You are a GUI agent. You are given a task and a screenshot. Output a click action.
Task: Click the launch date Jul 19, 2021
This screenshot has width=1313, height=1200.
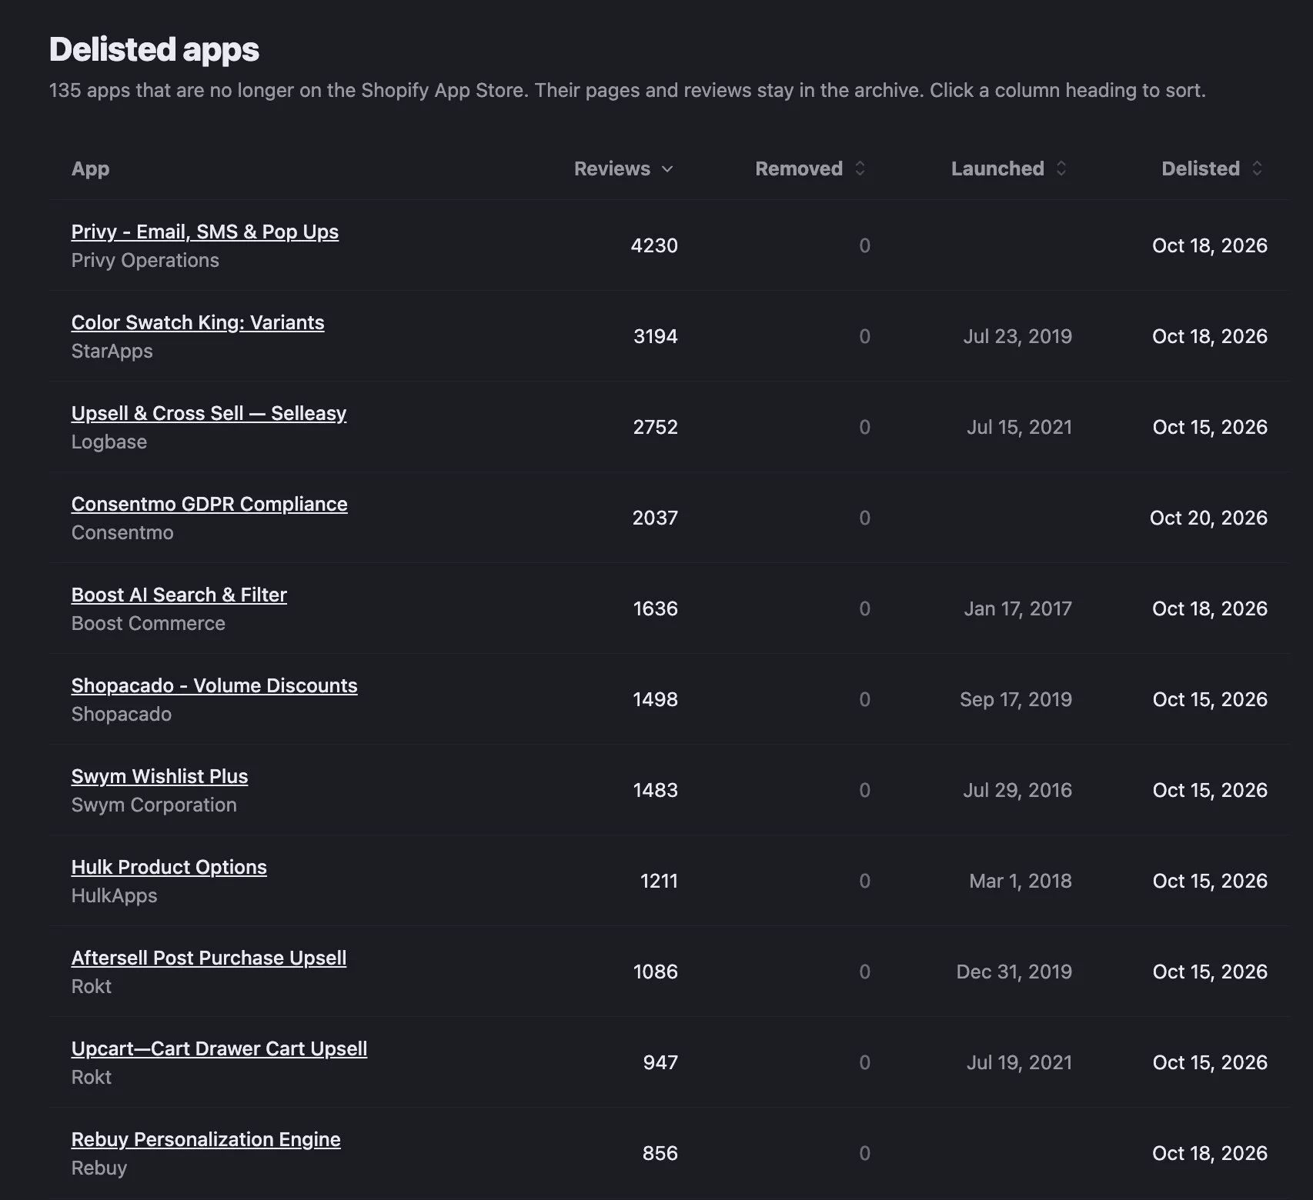tap(1019, 1062)
